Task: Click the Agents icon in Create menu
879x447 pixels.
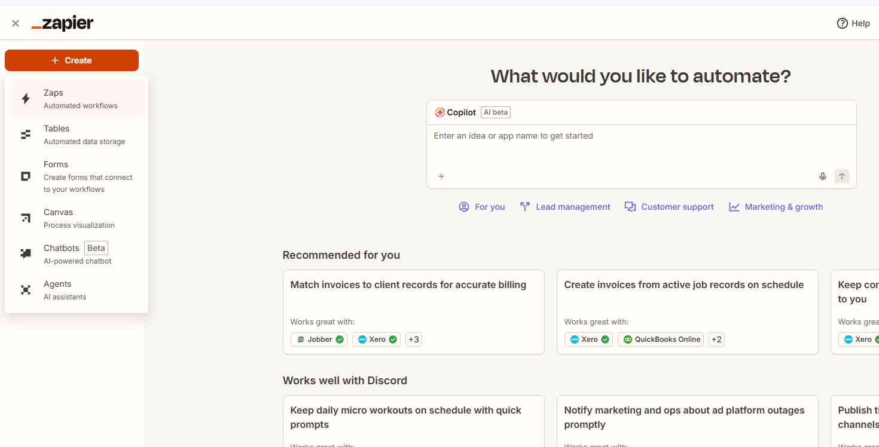Action: pos(26,290)
